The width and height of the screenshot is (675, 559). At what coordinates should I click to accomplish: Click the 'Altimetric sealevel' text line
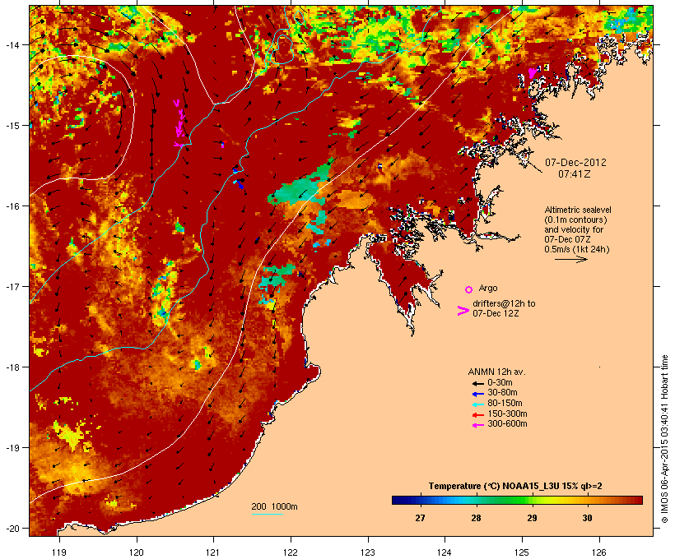(x=578, y=210)
